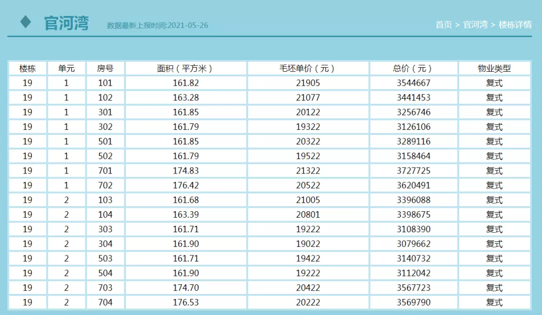This screenshot has height=315, width=542.
Task: Click unit price 20422
Action: coord(308,288)
